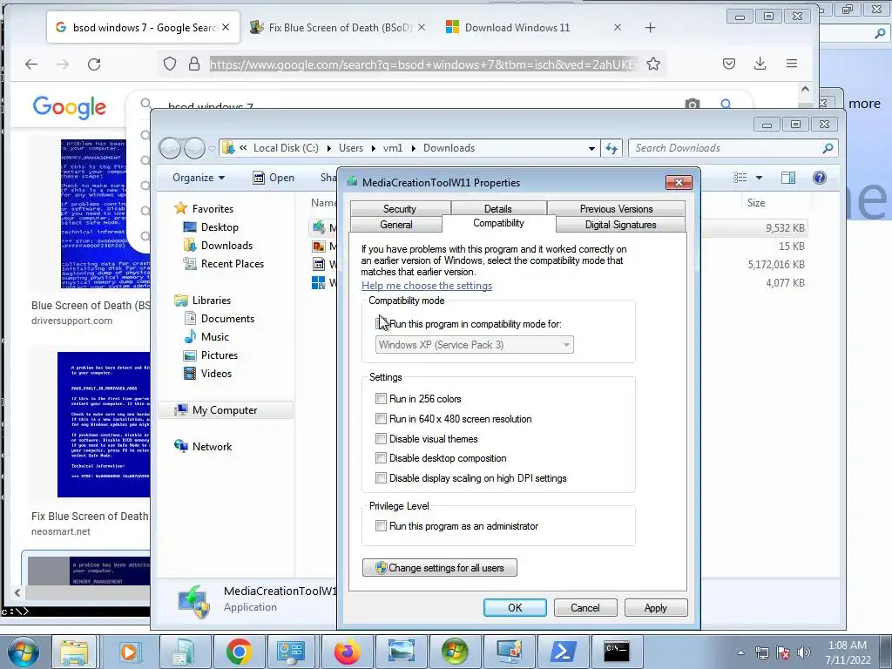Open the Digital Signatures tab
892x669 pixels.
pos(620,225)
